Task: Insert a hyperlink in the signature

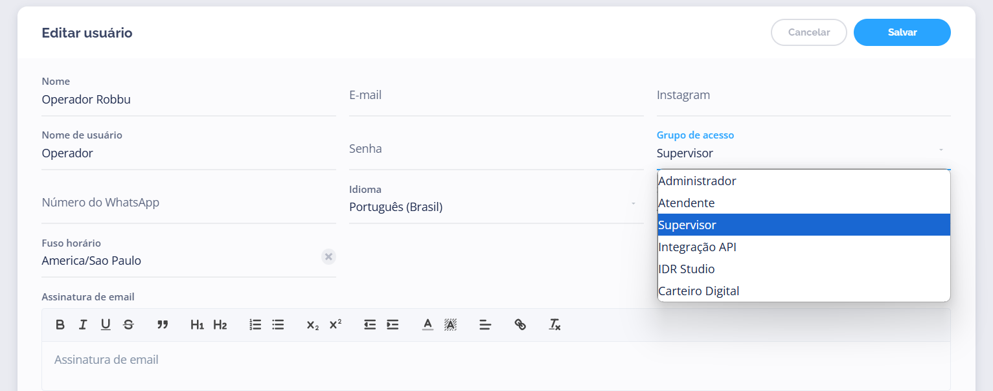Action: (520, 325)
